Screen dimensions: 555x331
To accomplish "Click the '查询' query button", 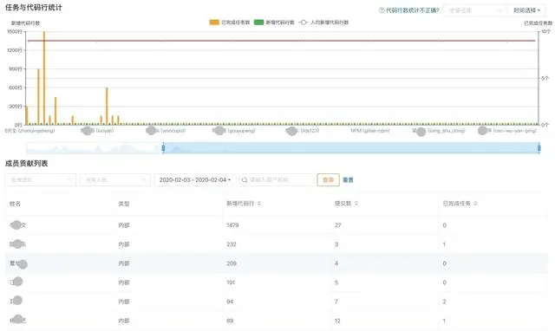I will point(328,179).
